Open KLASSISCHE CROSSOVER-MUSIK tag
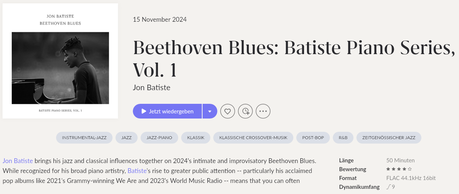This screenshot has width=459, height=194. pos(253,138)
